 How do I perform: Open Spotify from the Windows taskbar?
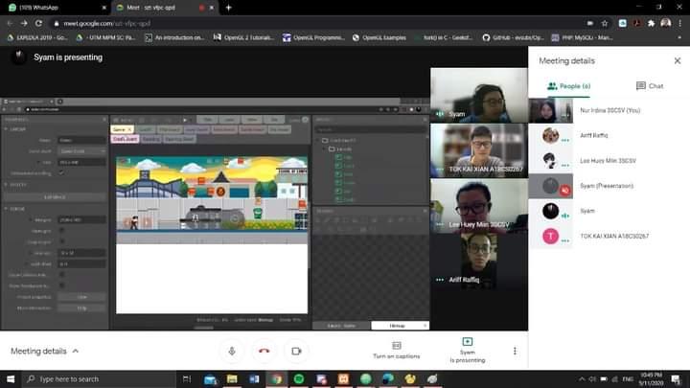(x=298, y=379)
